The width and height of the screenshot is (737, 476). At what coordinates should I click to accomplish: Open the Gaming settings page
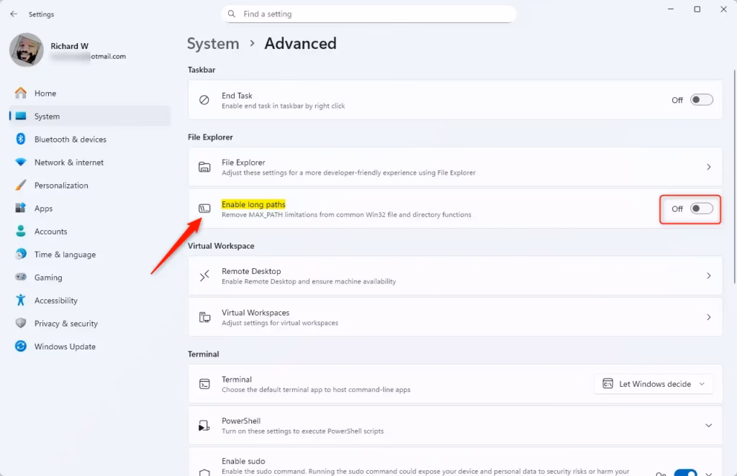[89, 277]
